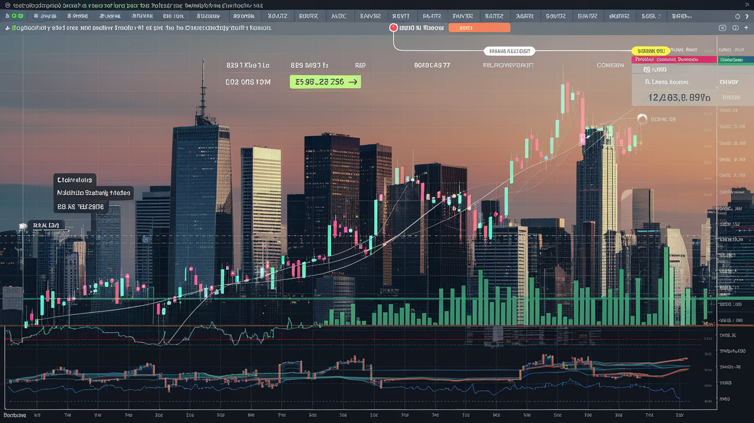This screenshot has height=423, width=754.
Task: Click the '8088CAS 77' header value
Action: pyautogui.click(x=432, y=66)
